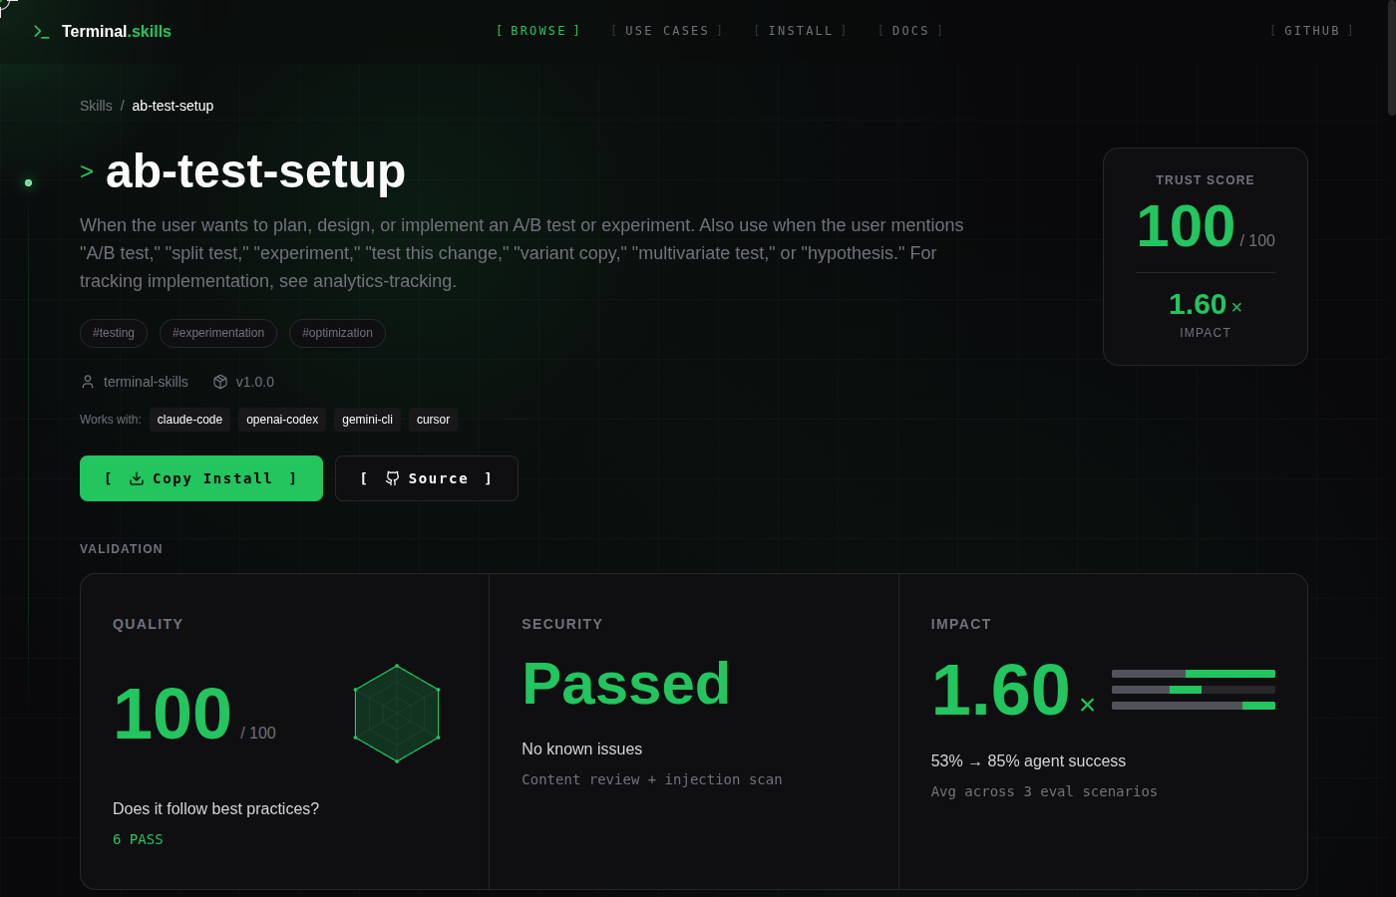Click the download icon in Copy Install
This screenshot has height=897, width=1396.
coord(137,478)
